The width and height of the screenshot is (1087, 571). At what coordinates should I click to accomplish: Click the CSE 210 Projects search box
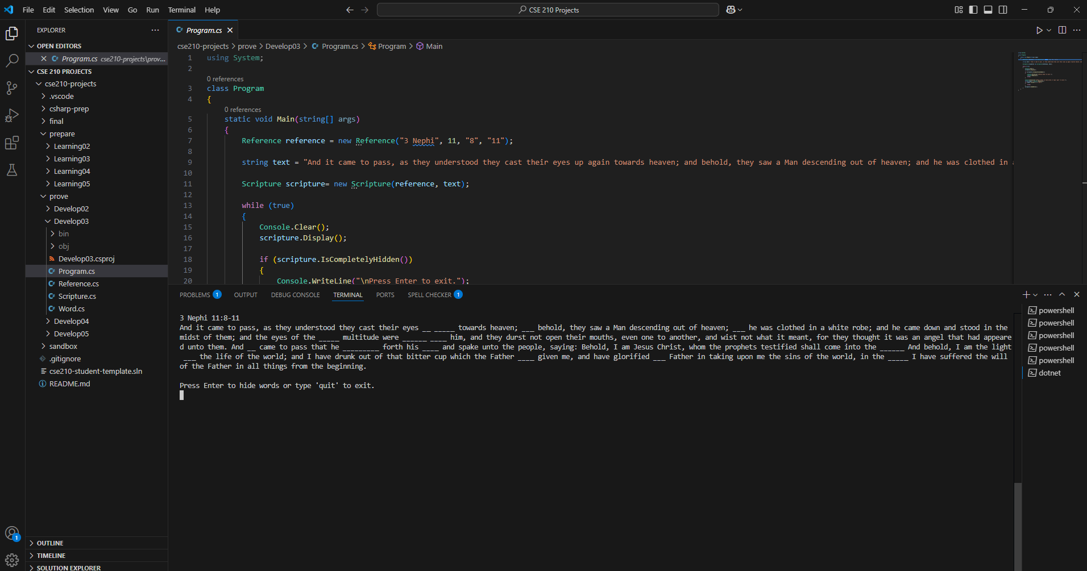point(547,10)
